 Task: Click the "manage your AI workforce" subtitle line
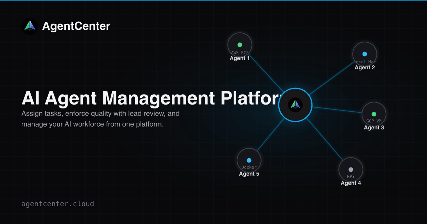pyautogui.click(x=93, y=125)
